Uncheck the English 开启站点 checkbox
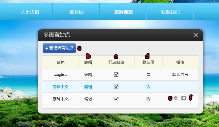 116,74
